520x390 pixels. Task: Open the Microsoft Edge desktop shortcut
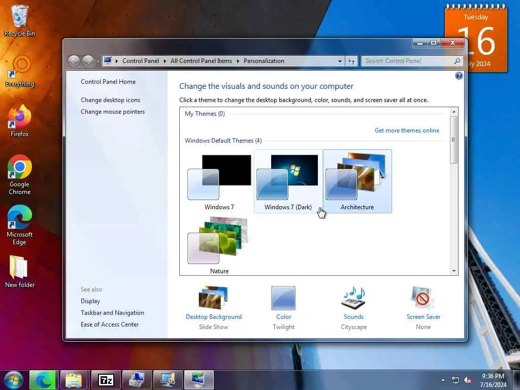pos(20,225)
